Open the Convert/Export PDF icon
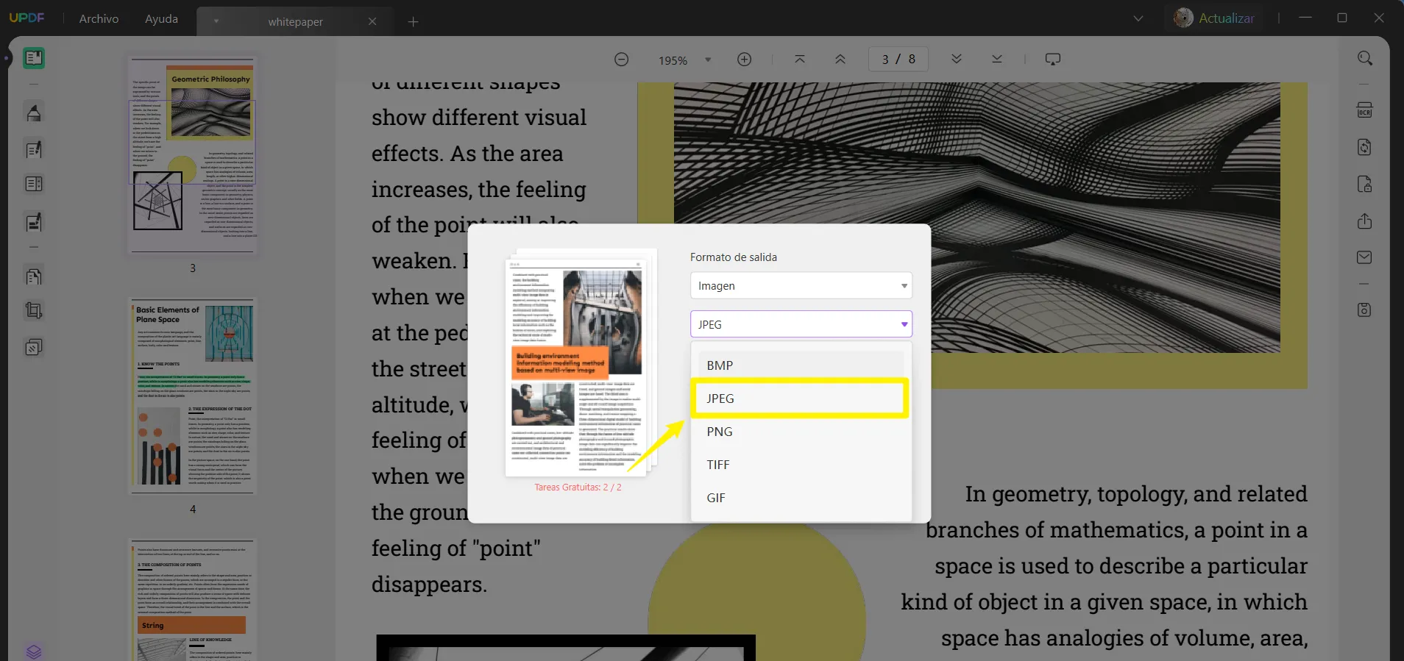 [1365, 147]
